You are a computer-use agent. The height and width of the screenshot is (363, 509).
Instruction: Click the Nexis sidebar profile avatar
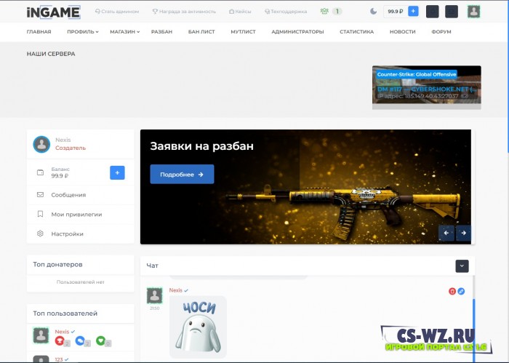(41, 144)
